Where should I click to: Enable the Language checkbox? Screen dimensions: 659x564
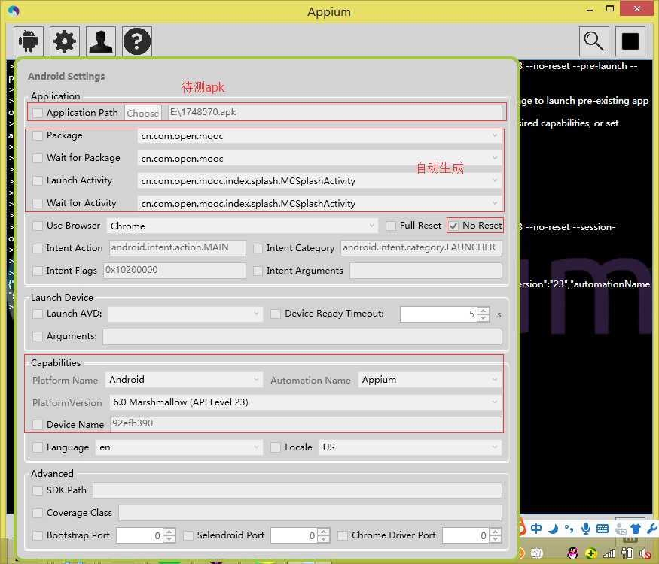pyautogui.click(x=38, y=447)
